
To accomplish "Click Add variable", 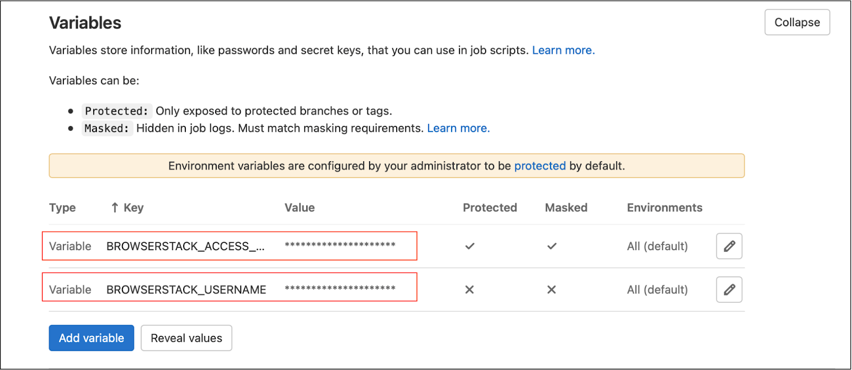I will (91, 338).
